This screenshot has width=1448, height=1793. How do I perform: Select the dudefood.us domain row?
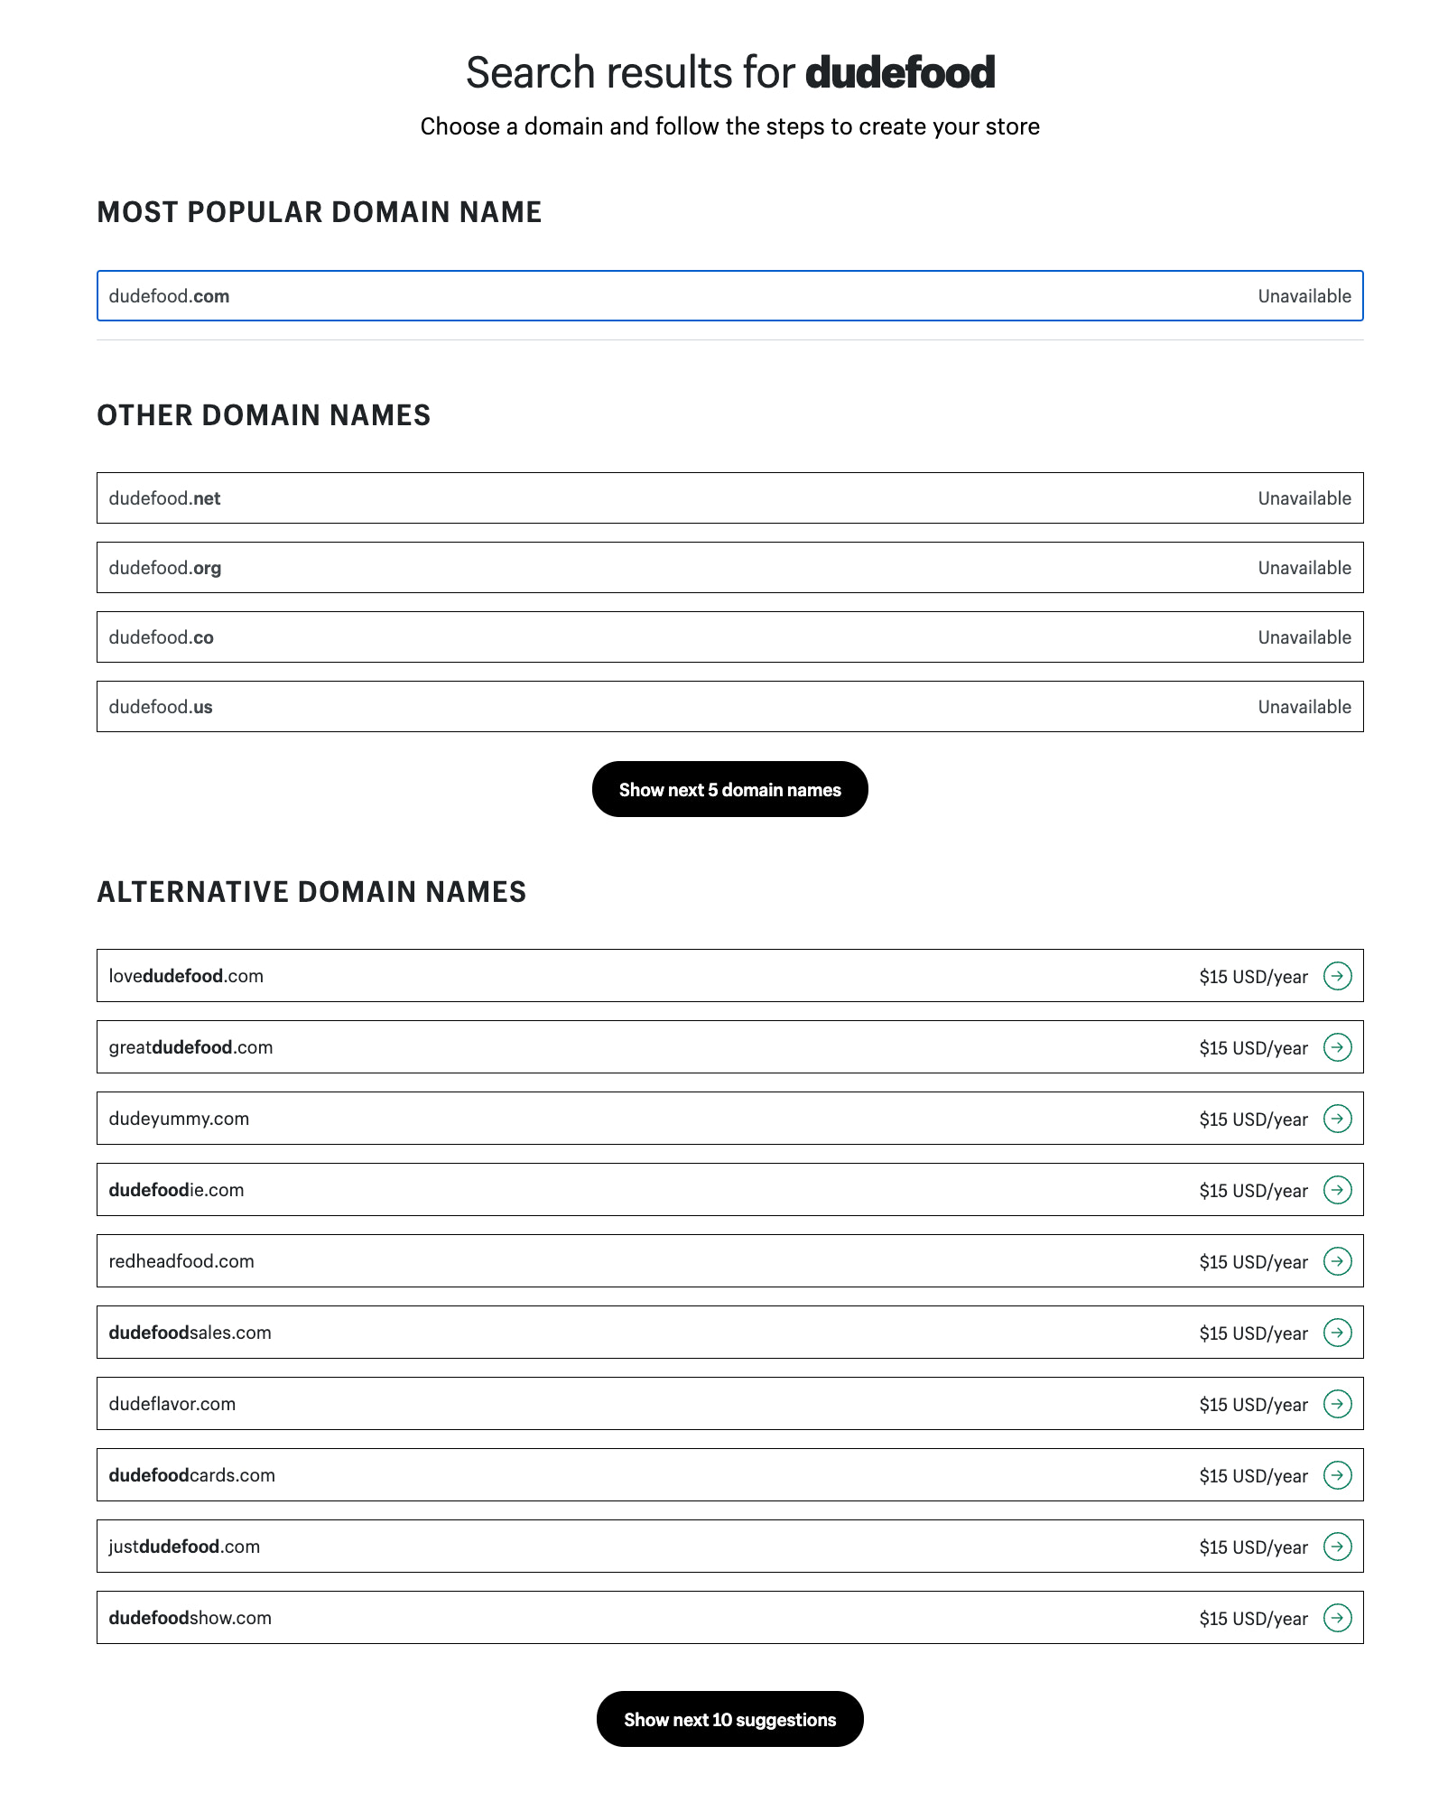coord(729,707)
